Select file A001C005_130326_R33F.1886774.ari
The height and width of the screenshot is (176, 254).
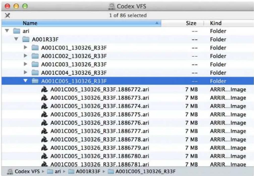(x=100, y=106)
